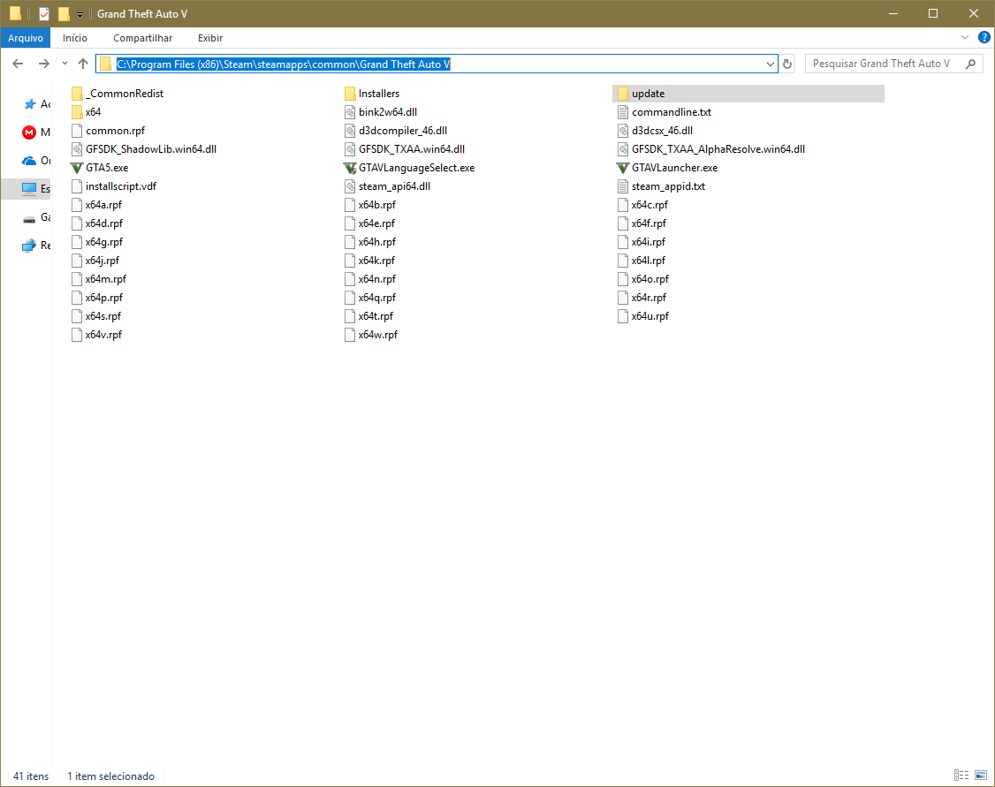This screenshot has width=995, height=787.
Task: Refresh the current folder view
Action: click(787, 64)
